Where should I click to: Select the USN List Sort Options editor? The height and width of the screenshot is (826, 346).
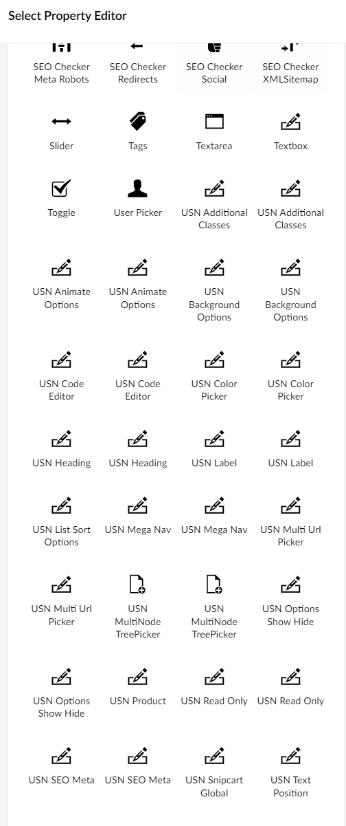tap(61, 523)
